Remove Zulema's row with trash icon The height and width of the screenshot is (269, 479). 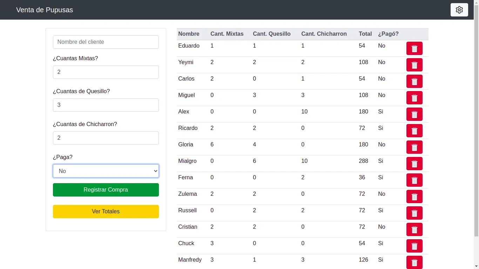(414, 196)
